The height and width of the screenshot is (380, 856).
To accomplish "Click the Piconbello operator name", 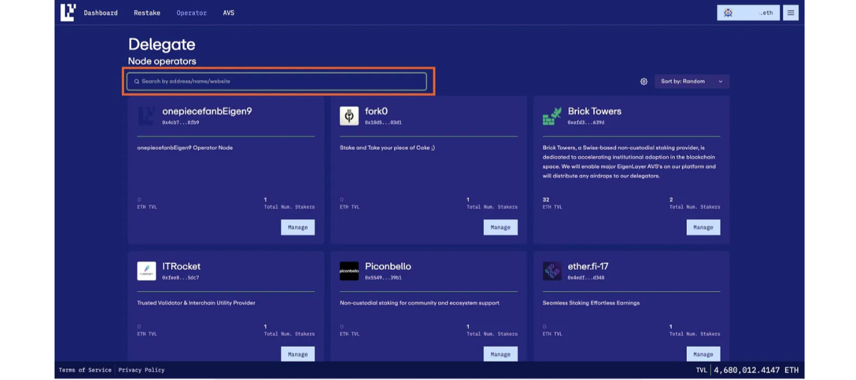I will (388, 266).
